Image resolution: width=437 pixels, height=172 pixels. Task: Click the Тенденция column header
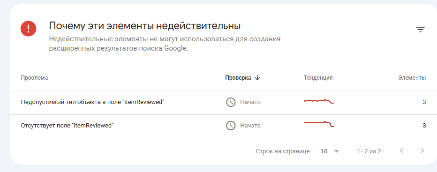pos(318,78)
